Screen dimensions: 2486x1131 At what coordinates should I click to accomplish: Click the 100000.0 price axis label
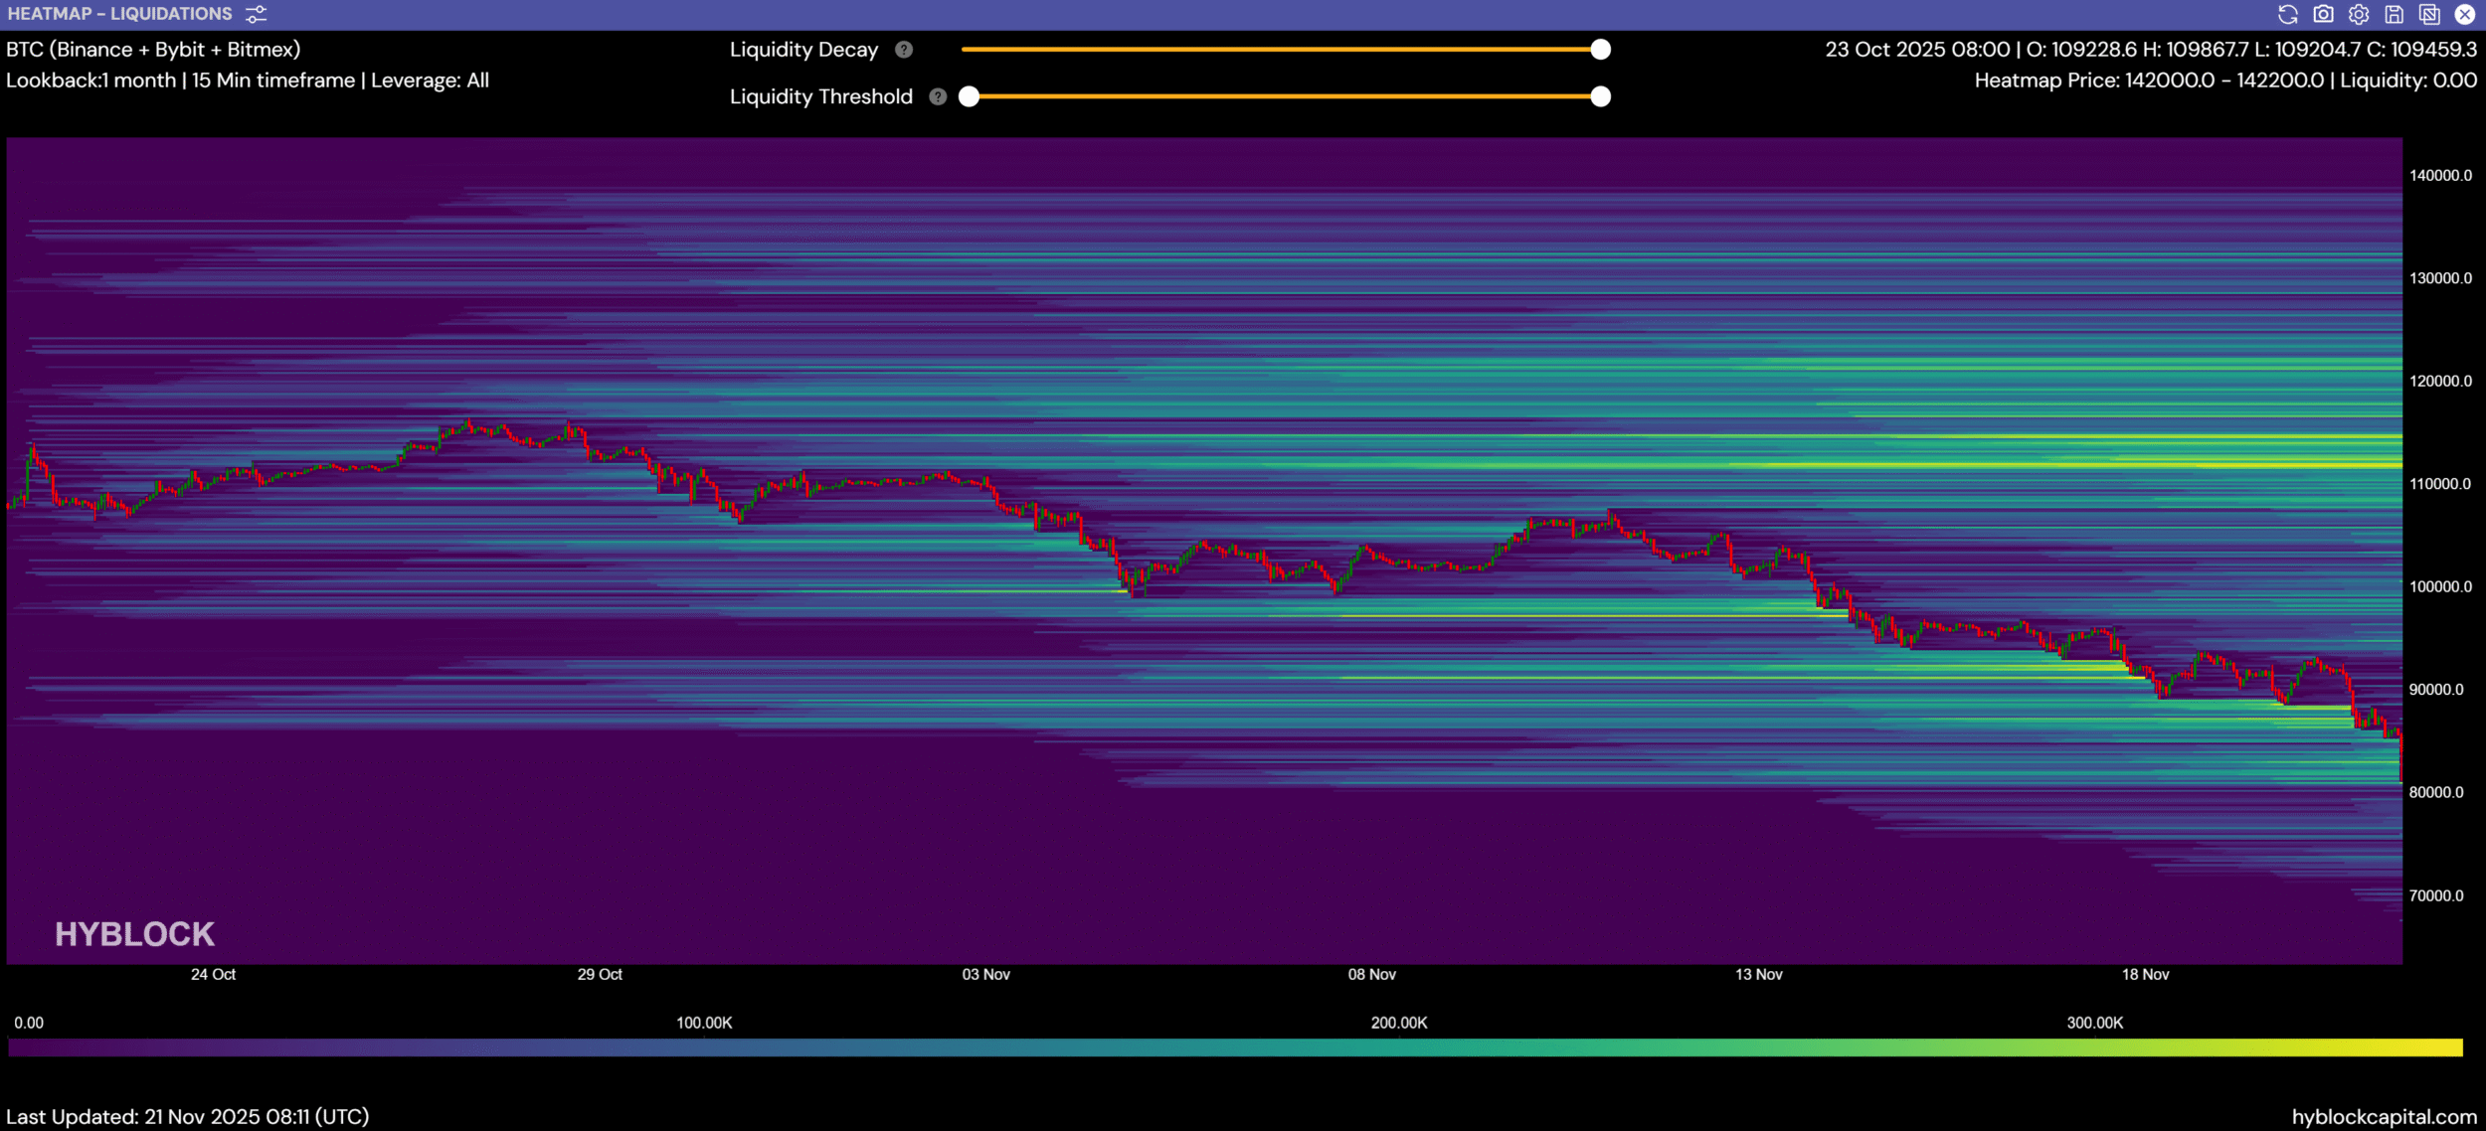tap(2440, 586)
